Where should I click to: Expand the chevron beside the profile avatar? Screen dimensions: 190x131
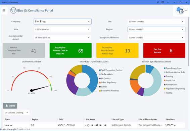tap(186, 10)
